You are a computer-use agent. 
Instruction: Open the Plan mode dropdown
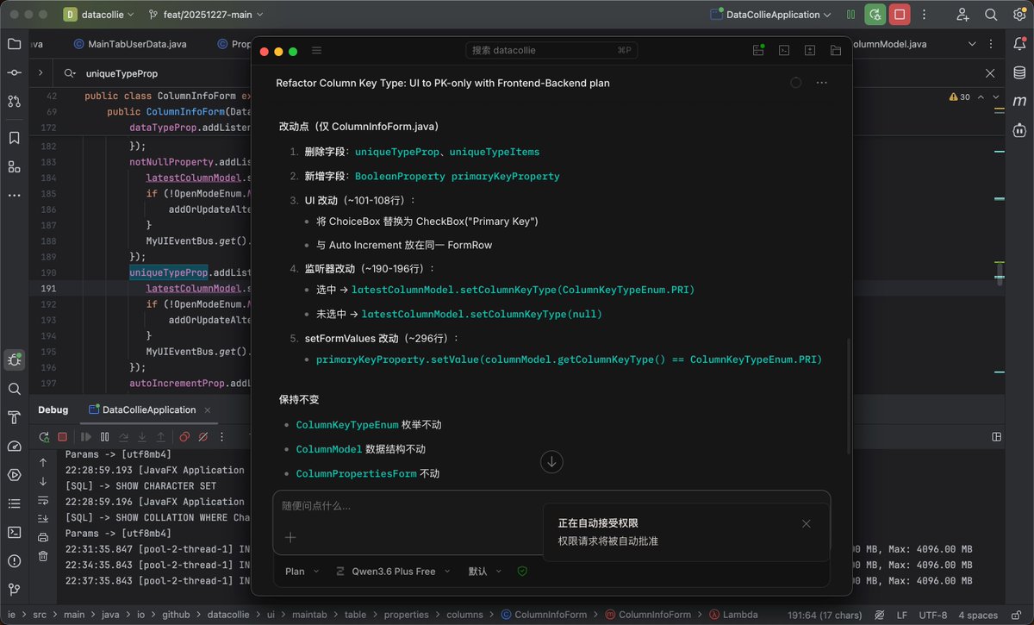coord(302,571)
